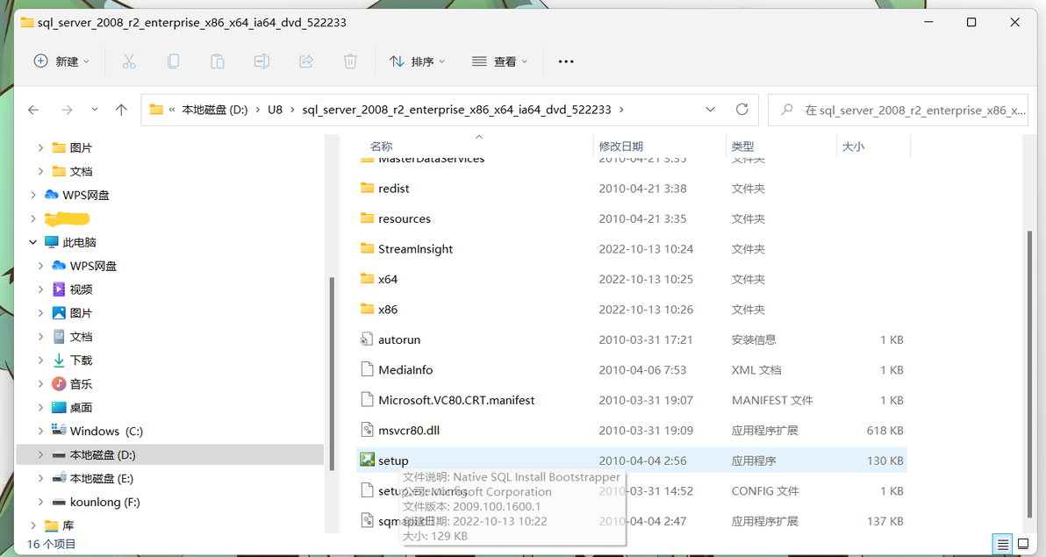Click the Copy icon in toolbar
Screen dimensions: 1046x557
point(173,61)
